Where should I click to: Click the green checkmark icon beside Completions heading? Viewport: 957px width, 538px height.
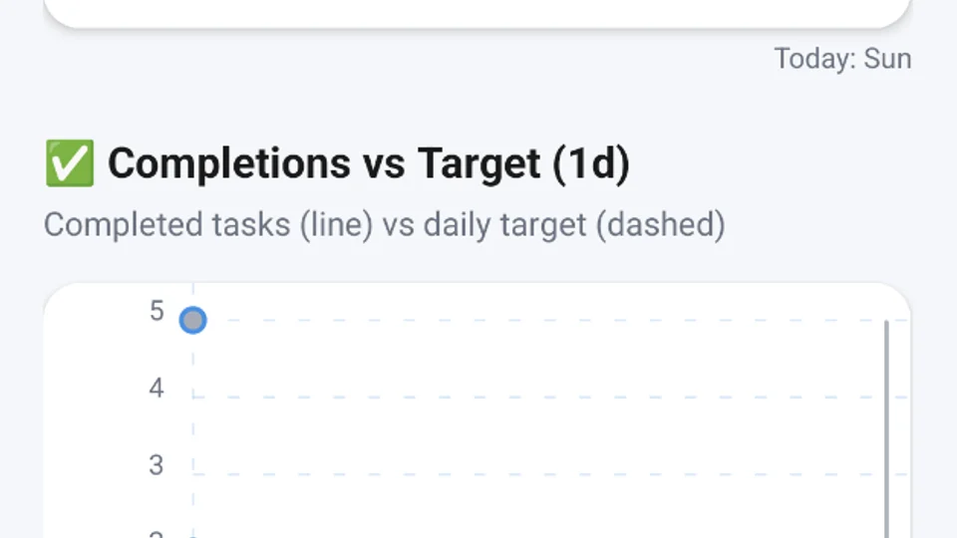70,163
